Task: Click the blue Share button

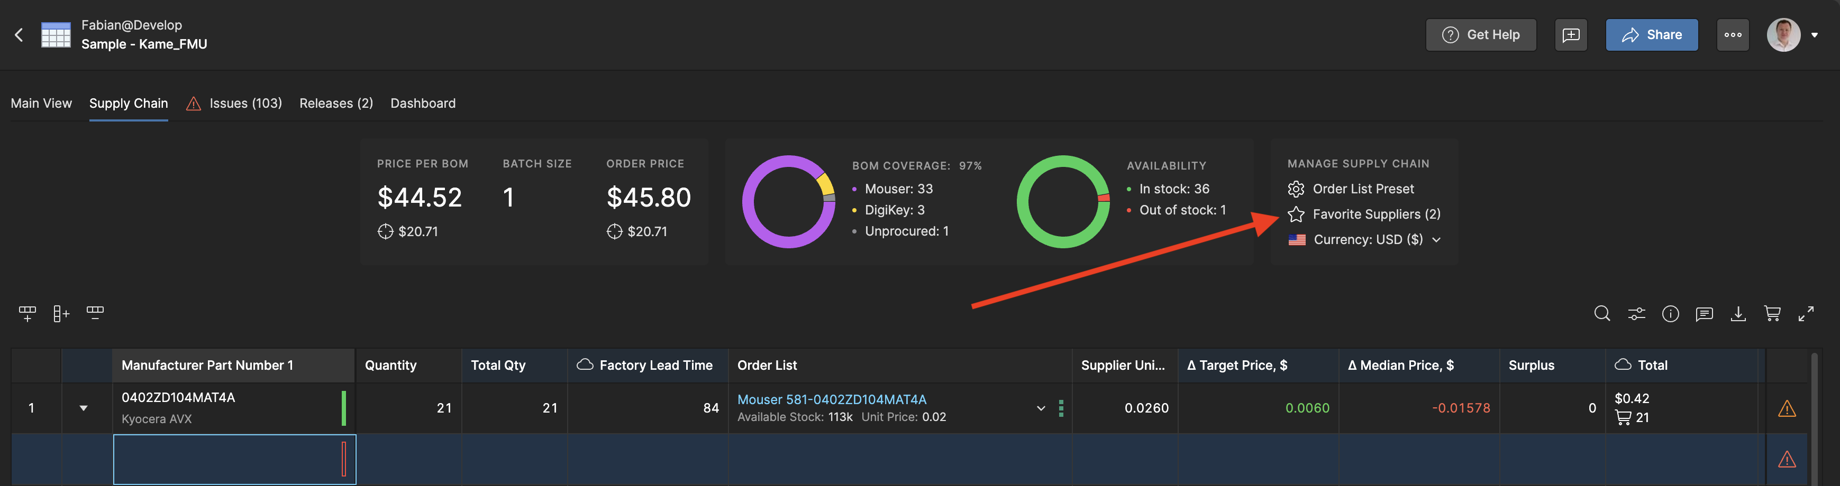Action: pyautogui.click(x=1652, y=35)
